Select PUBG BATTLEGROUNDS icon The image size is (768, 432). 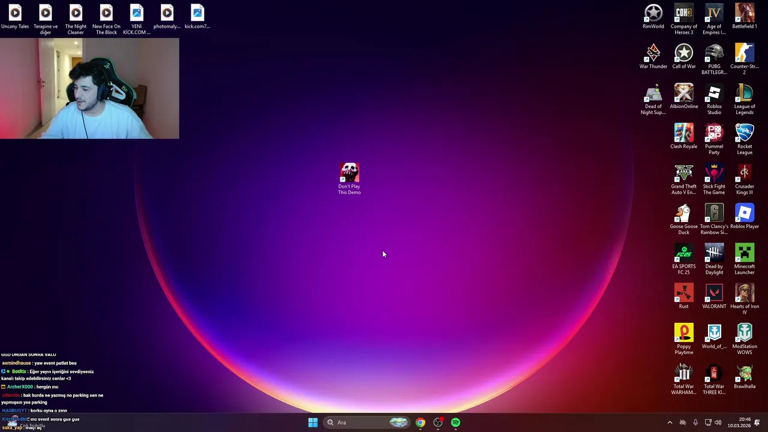pyautogui.click(x=714, y=59)
